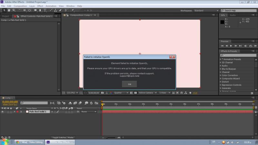Image resolution: width=258 pixels, height=145 pixels.
Task: Expand the Animation Presets category
Action: coord(221,59)
